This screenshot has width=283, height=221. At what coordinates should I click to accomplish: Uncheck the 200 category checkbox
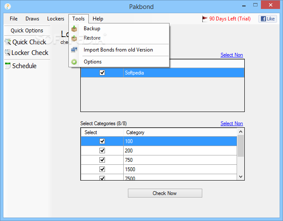102,150
